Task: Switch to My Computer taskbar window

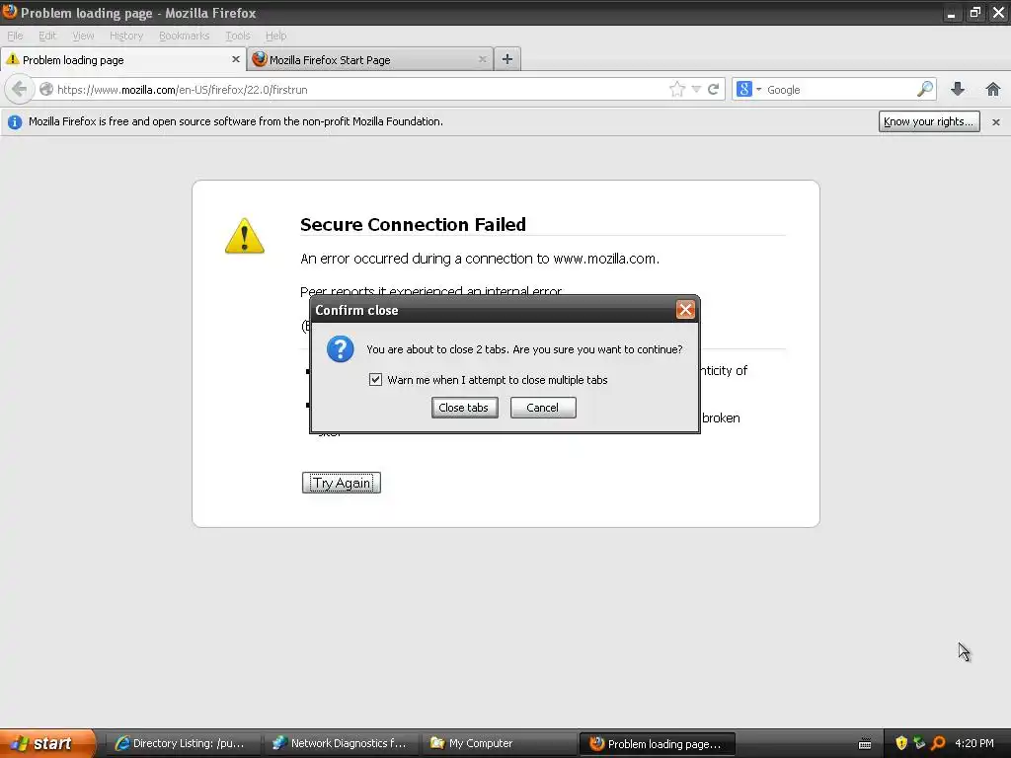Action: tap(499, 743)
